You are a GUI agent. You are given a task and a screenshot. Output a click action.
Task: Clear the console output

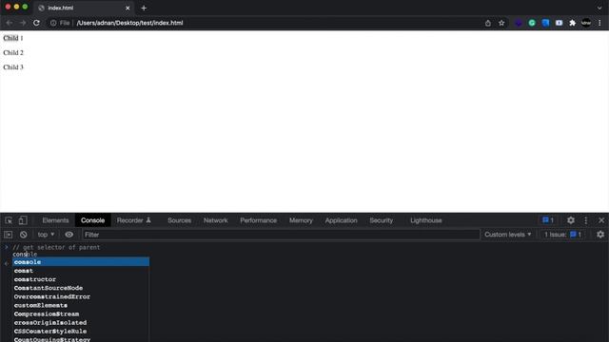pyautogui.click(x=23, y=235)
